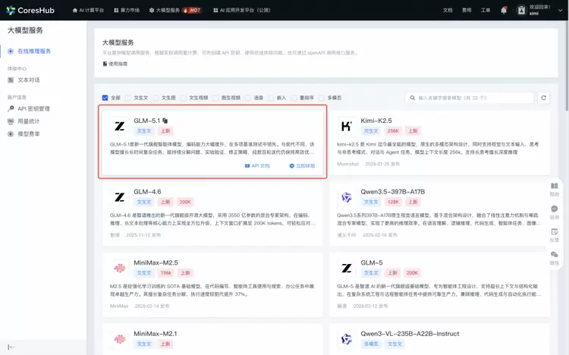
Task: Enable the 文生文 filter checkbox
Action: [x=129, y=98]
